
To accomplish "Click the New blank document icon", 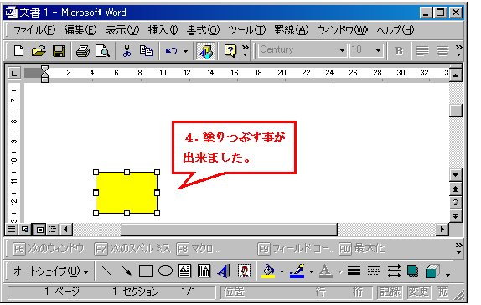I will tap(18, 50).
